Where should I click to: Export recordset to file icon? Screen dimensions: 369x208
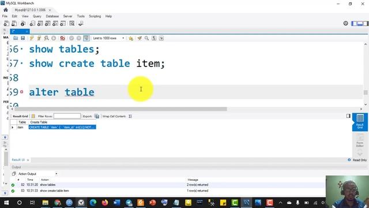(x=97, y=116)
